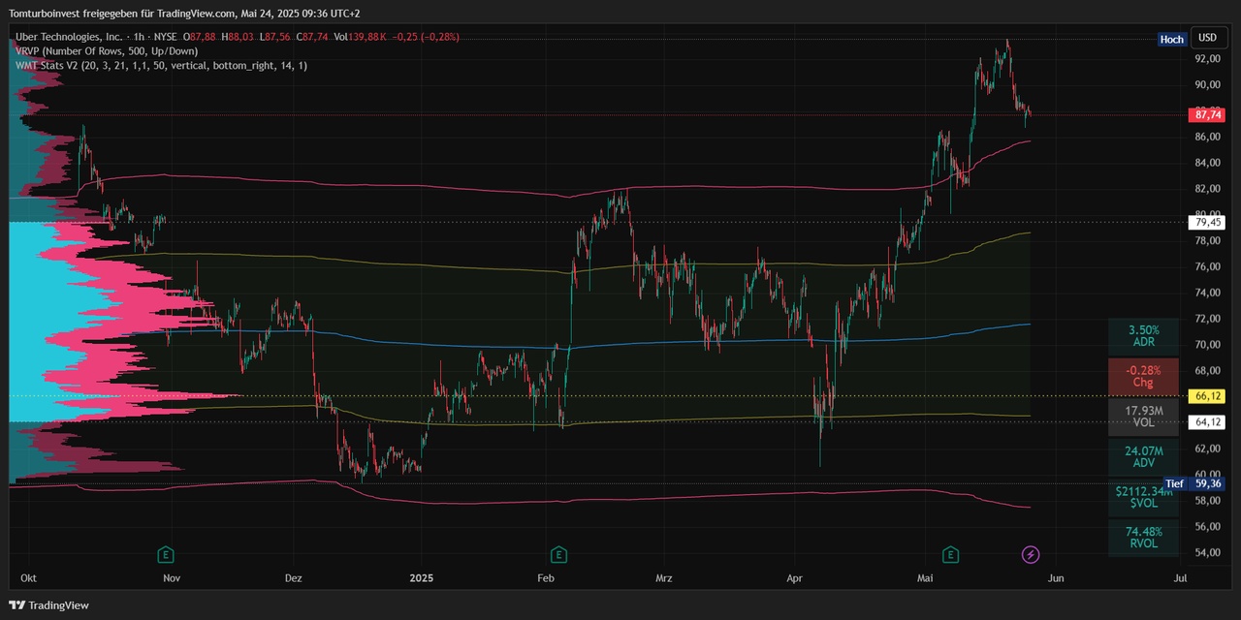Viewport: 1241px width, 620px height.
Task: Click the Dez label on time axis
Action: (294, 578)
